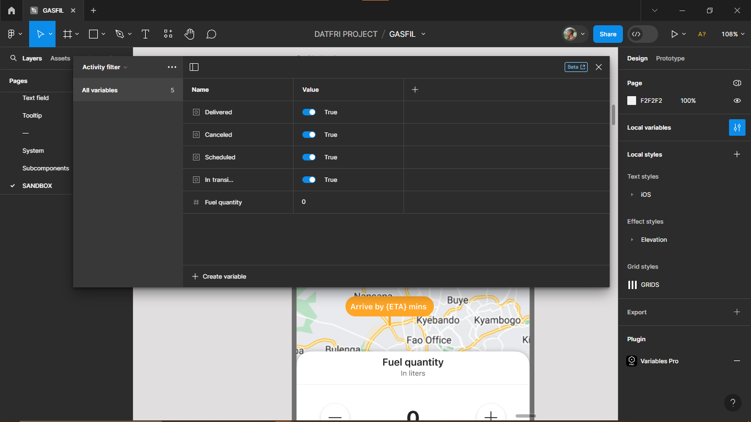Open the GASFIL file name dropdown
This screenshot has width=751, height=422.
[x=423, y=34]
